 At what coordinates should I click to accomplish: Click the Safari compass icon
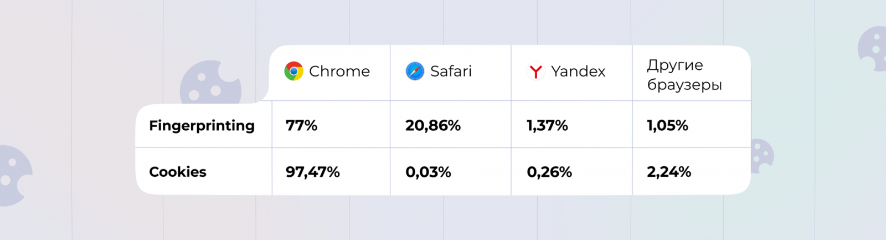click(415, 72)
